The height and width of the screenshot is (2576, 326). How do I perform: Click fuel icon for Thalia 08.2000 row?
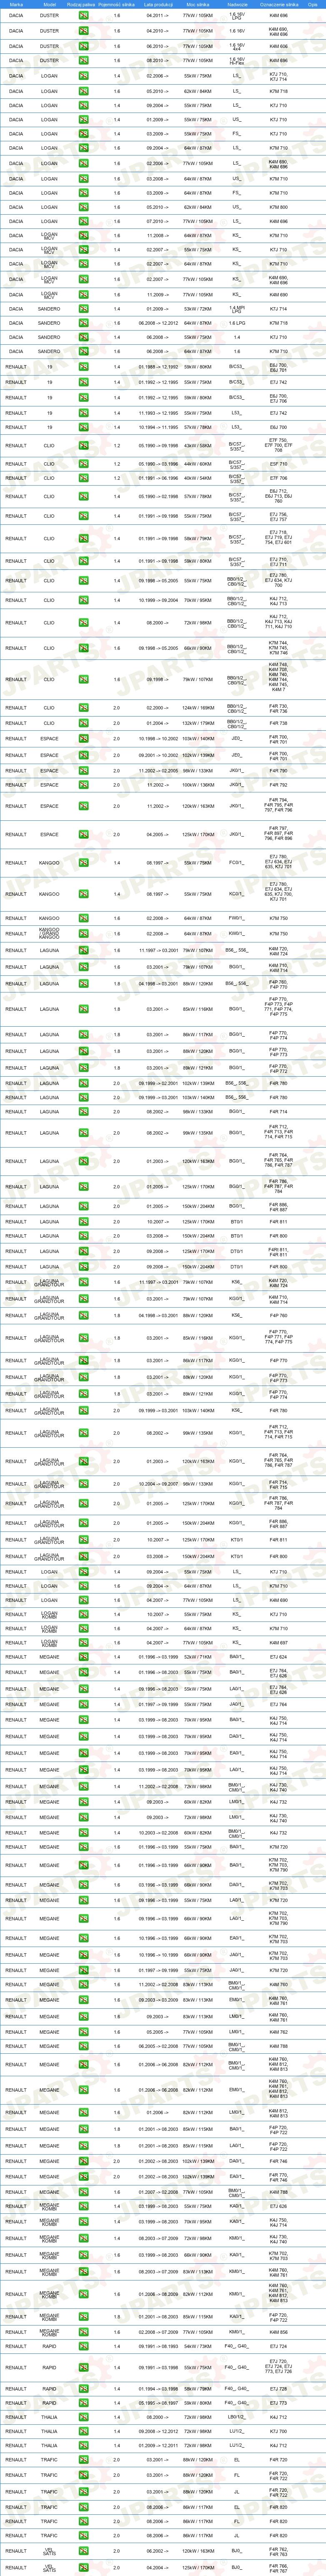coord(84,2417)
